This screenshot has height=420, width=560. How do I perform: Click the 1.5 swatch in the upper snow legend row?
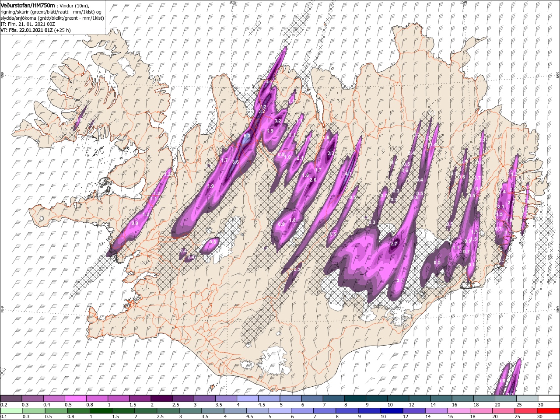click(x=140, y=399)
